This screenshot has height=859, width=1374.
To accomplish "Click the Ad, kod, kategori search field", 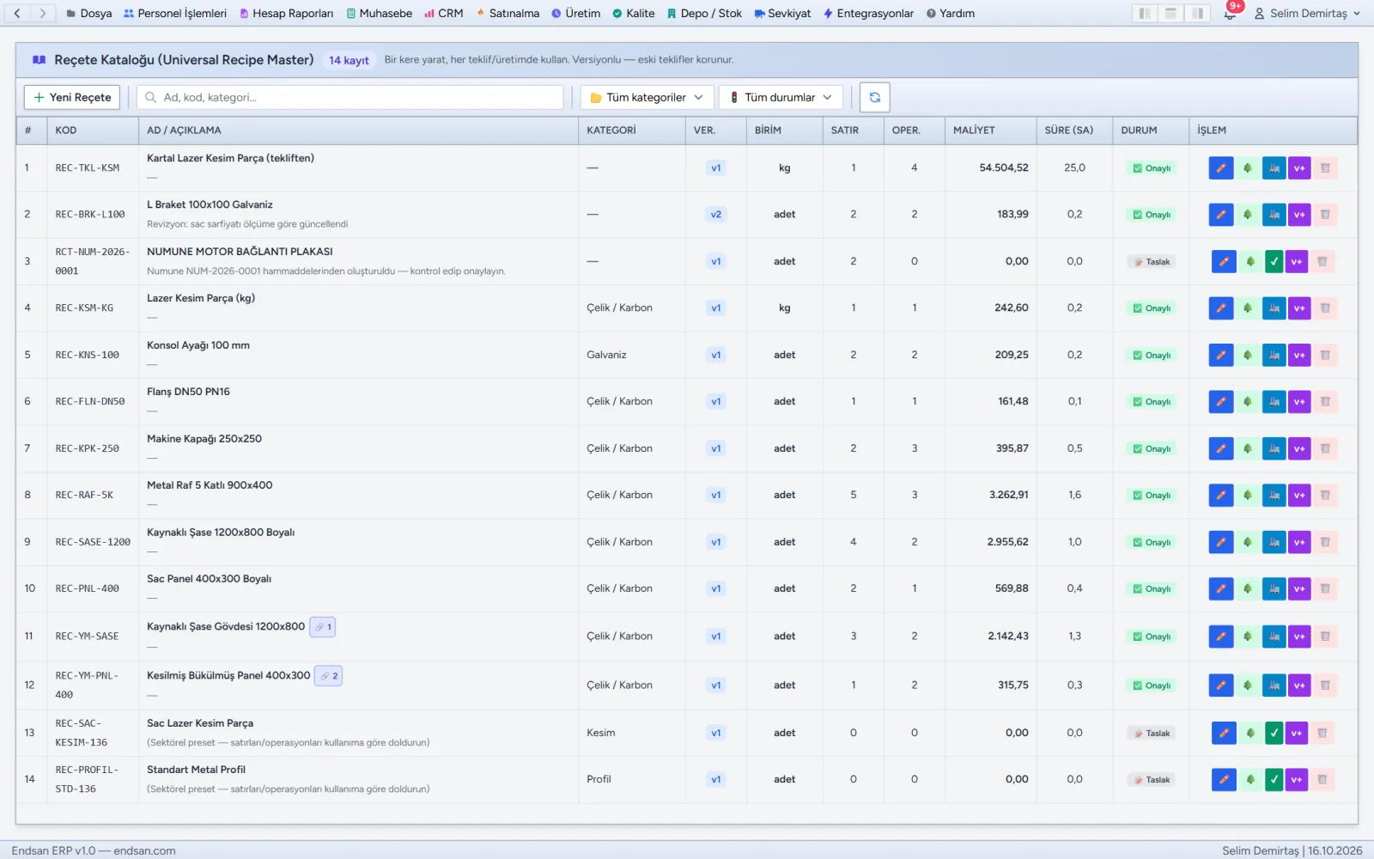I will pyautogui.click(x=350, y=97).
